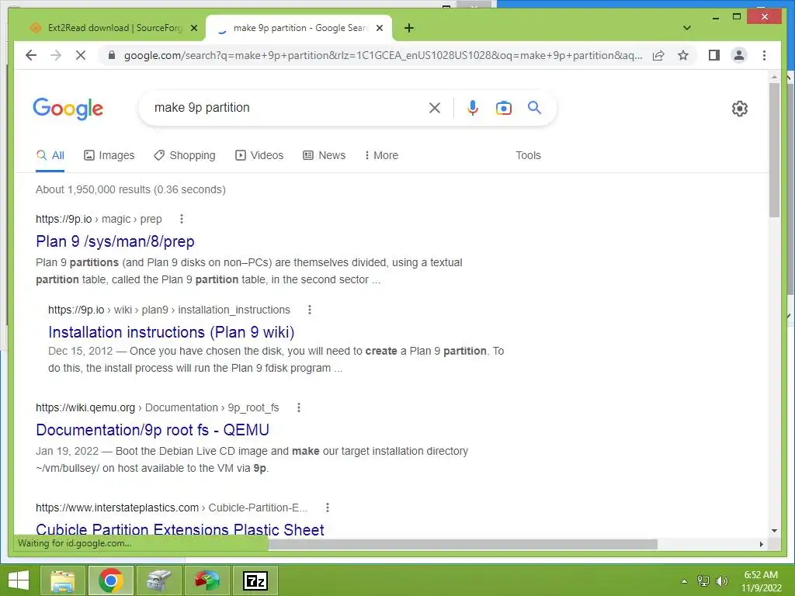Image resolution: width=795 pixels, height=596 pixels.
Task: Go to Google home via the logo
Action: (x=68, y=109)
